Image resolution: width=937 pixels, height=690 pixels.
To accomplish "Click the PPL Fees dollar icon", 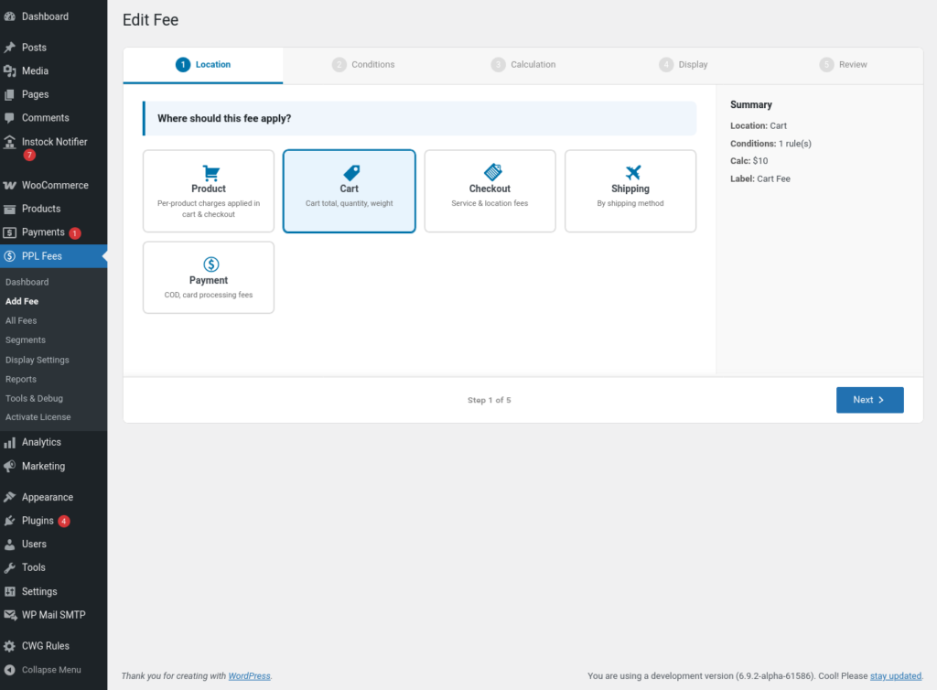I will 9,256.
